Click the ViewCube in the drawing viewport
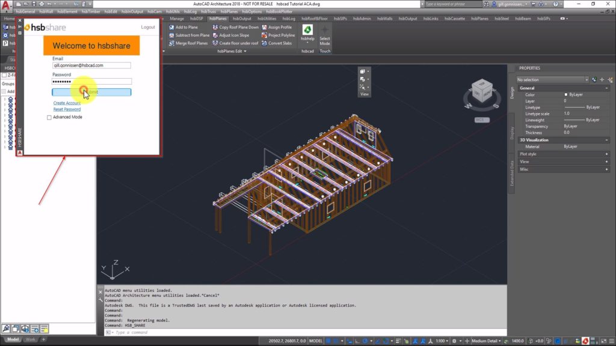 click(482, 91)
